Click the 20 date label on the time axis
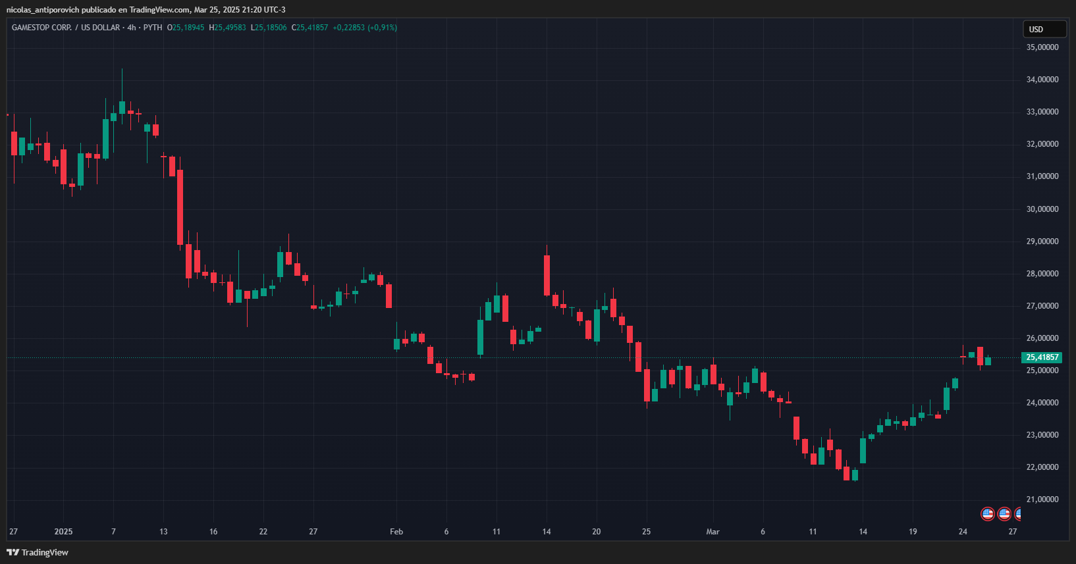Image resolution: width=1076 pixels, height=564 pixels. [597, 532]
